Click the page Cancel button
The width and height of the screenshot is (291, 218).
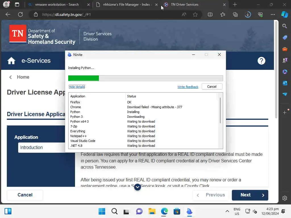point(25,195)
